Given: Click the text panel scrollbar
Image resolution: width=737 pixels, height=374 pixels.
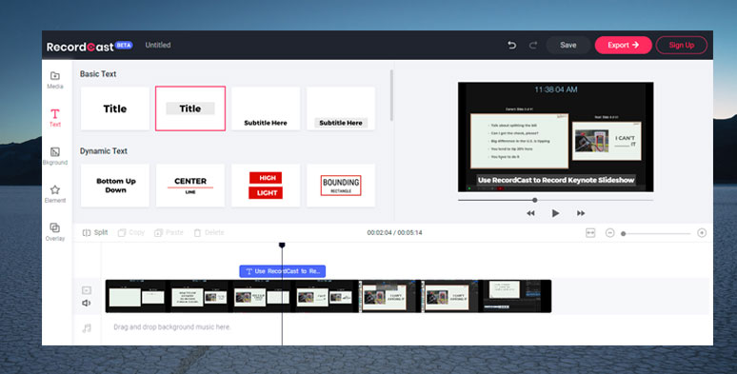Looking at the screenshot, I should tap(391, 96).
